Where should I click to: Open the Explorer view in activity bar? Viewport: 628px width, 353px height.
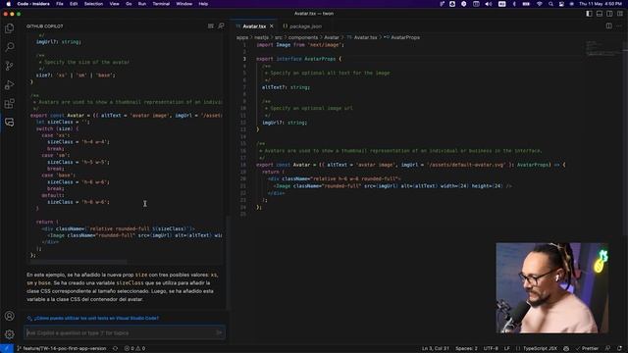point(9,28)
